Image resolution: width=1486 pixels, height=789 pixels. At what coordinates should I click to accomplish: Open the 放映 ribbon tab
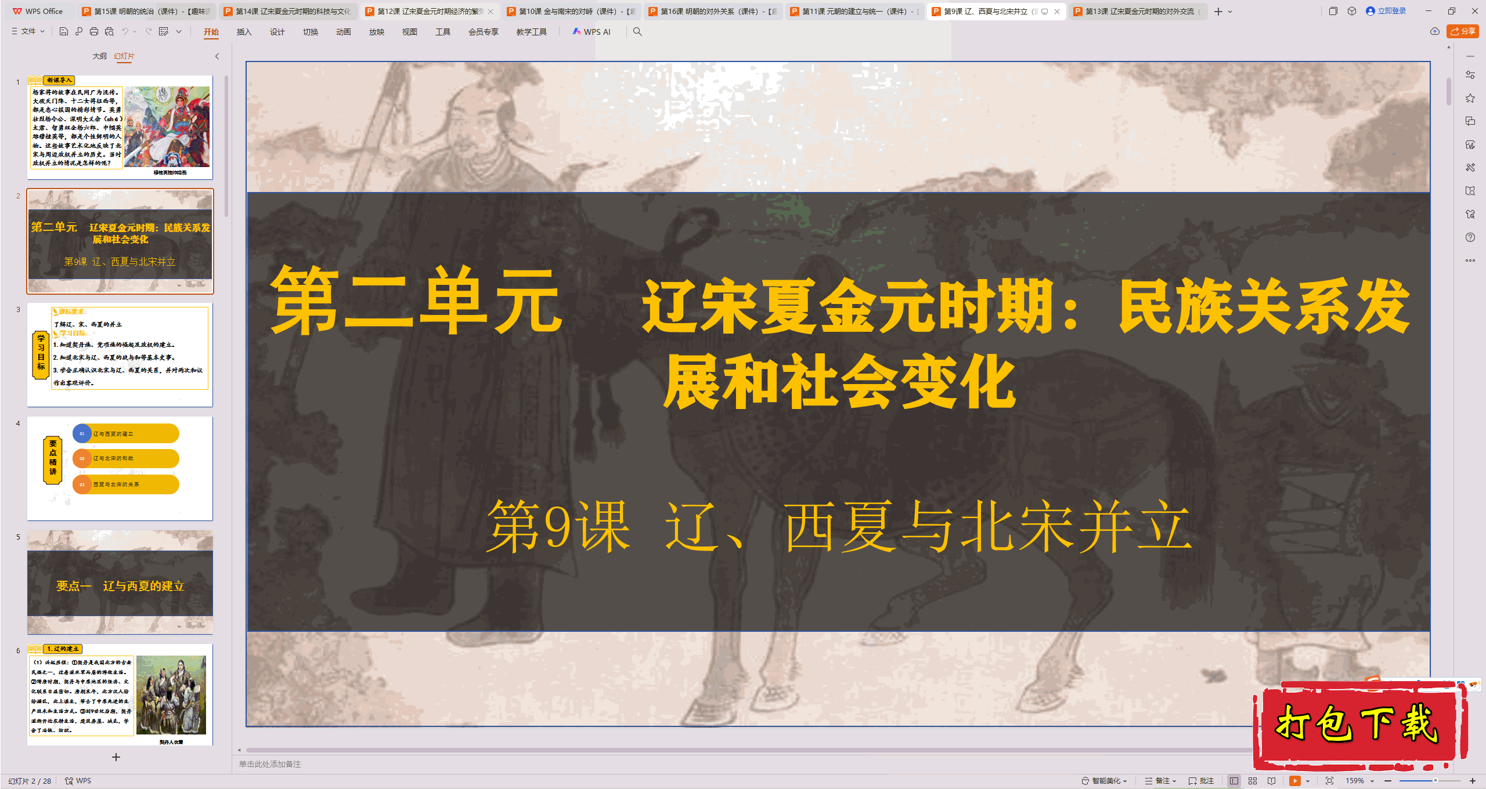coord(377,32)
